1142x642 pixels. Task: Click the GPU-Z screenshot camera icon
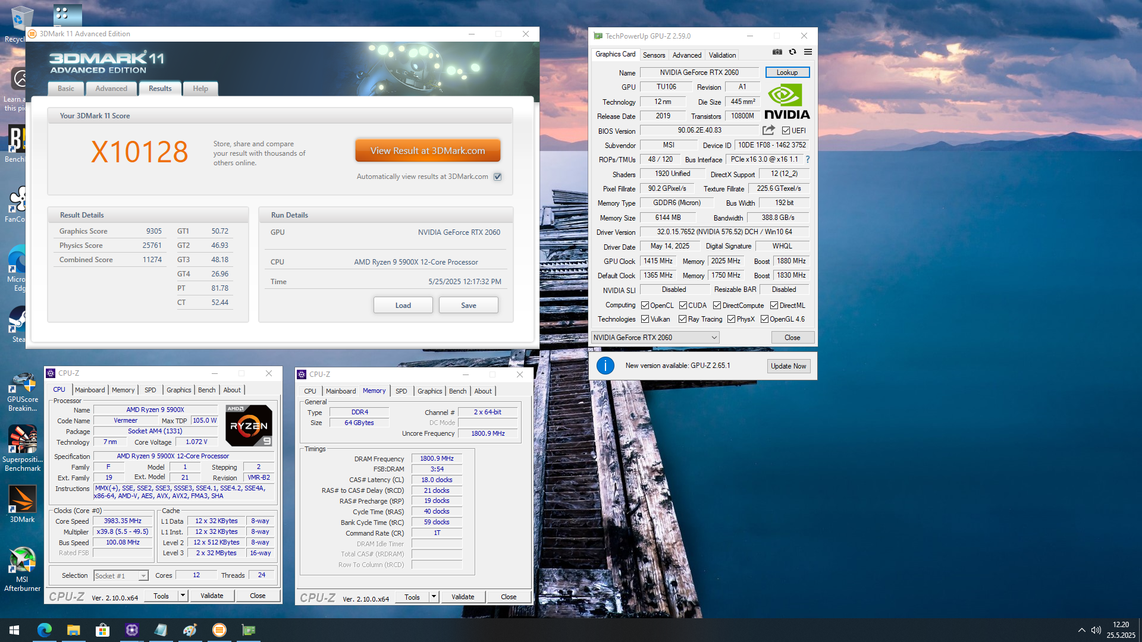click(x=777, y=52)
